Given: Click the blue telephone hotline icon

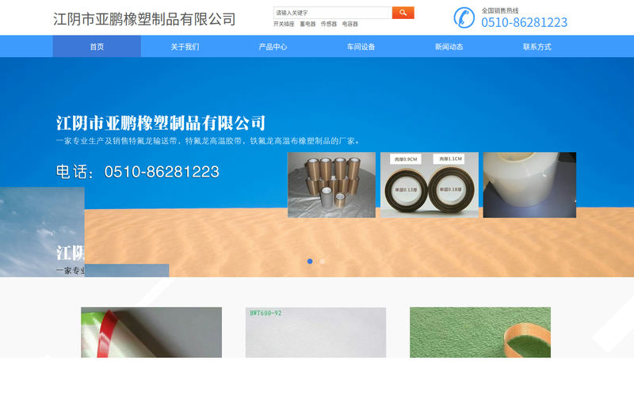Looking at the screenshot, I should tap(464, 17).
